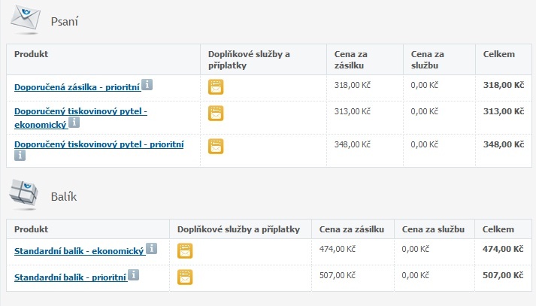The image size is (536, 306).
Task: Open the Doporučená zásilka - prioritní link
Action: 77,87
